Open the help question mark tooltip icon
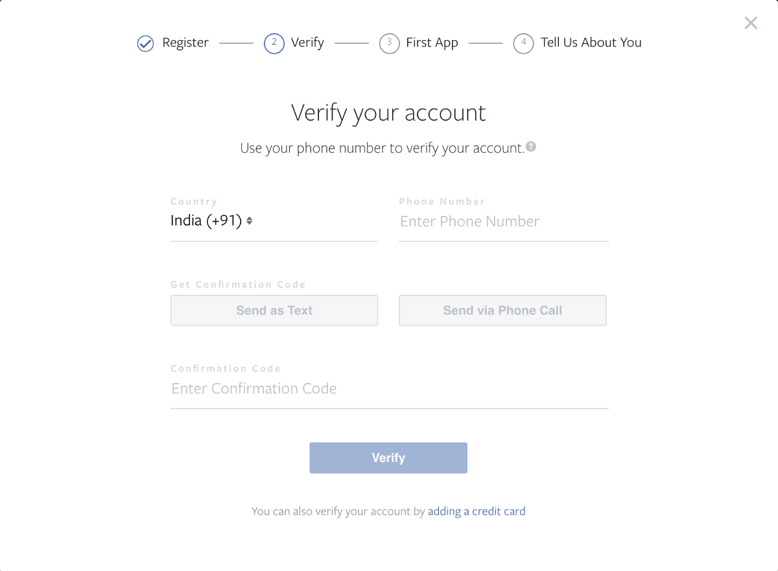The image size is (778, 571). click(531, 146)
